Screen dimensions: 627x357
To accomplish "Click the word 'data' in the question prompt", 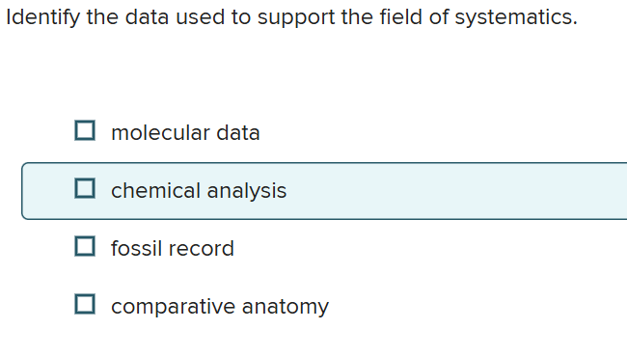I will 147,16.
